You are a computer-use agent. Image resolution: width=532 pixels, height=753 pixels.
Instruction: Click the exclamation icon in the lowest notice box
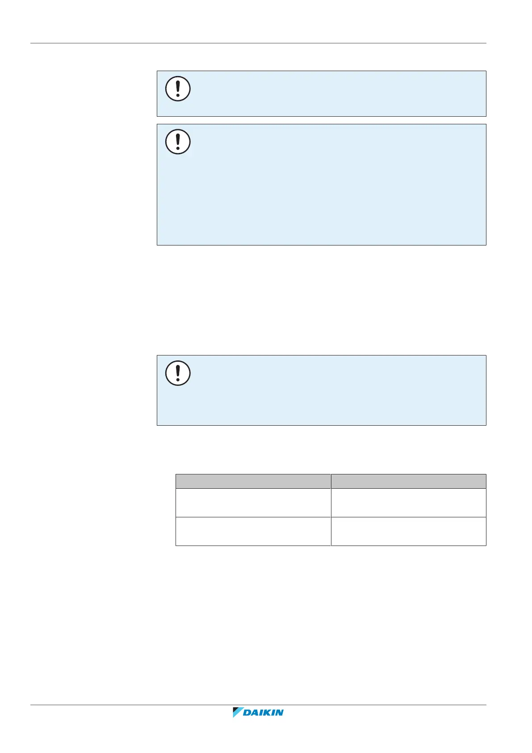click(x=178, y=373)
